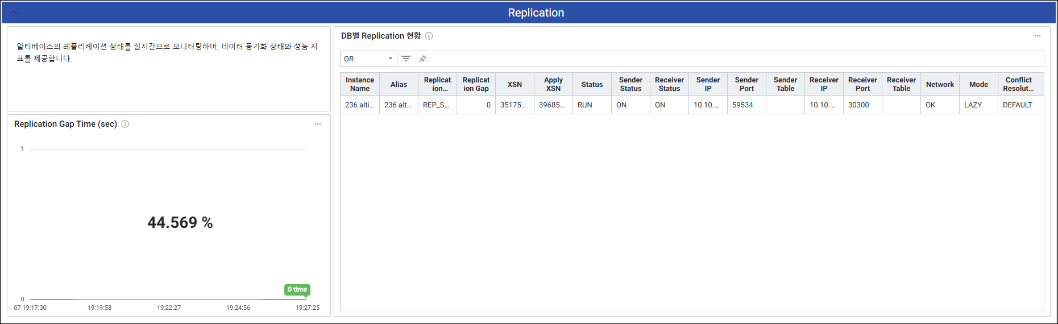Open DB별 Replication 현황 panel options menu
This screenshot has height=324, width=1058.
coord(1037,36)
